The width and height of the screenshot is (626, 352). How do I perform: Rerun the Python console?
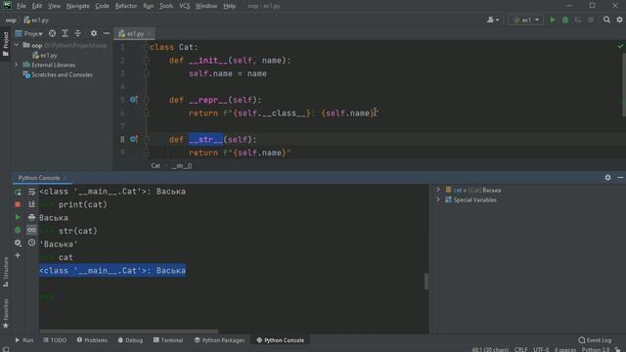point(18,192)
